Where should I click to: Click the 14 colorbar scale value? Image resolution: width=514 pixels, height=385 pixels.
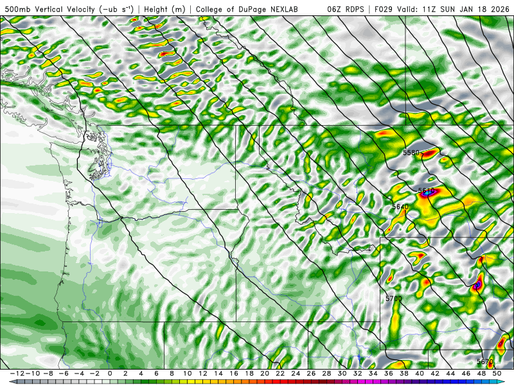pos(218,373)
